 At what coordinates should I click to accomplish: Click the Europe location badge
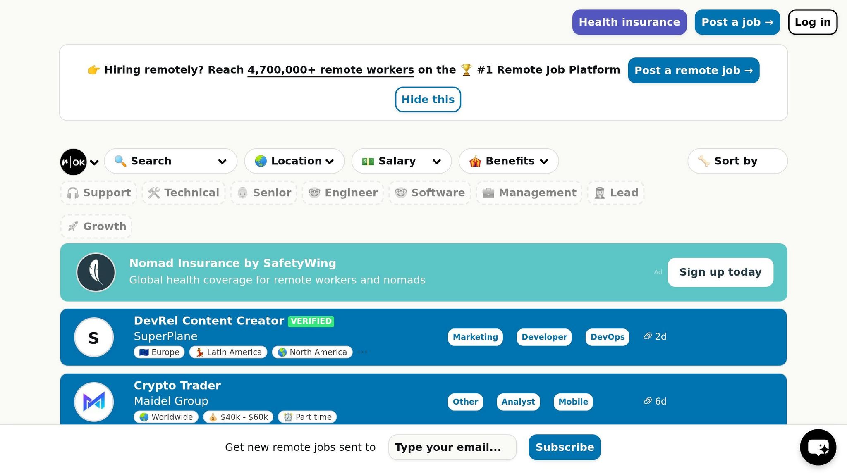pyautogui.click(x=159, y=352)
